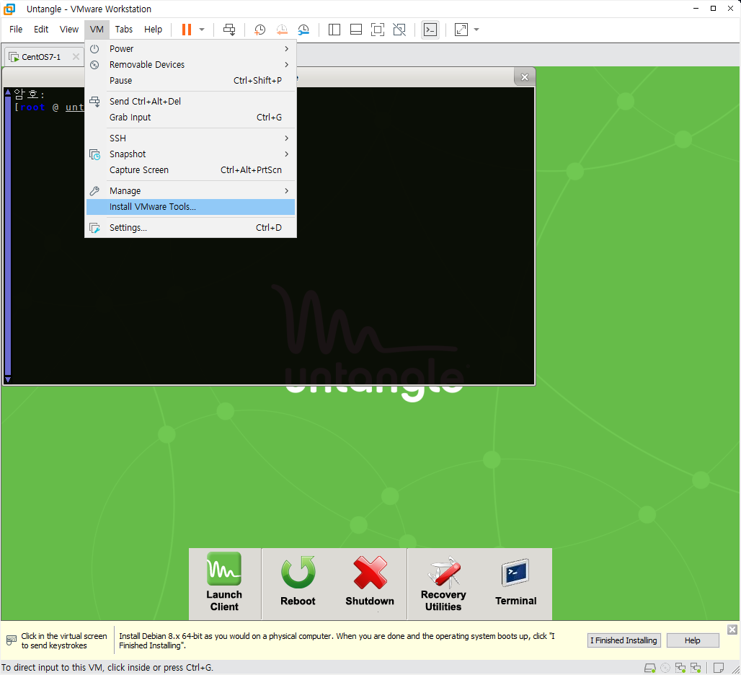
Task: Toggle the console view toolbar icon
Action: [430, 30]
